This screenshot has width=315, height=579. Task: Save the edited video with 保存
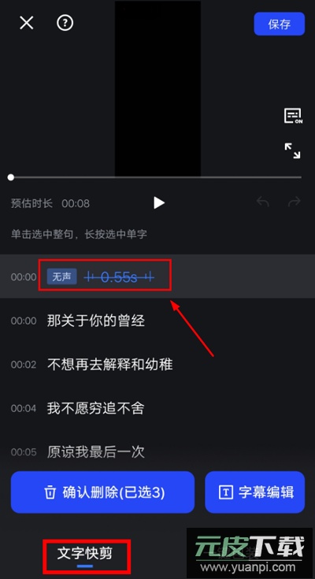(x=280, y=24)
